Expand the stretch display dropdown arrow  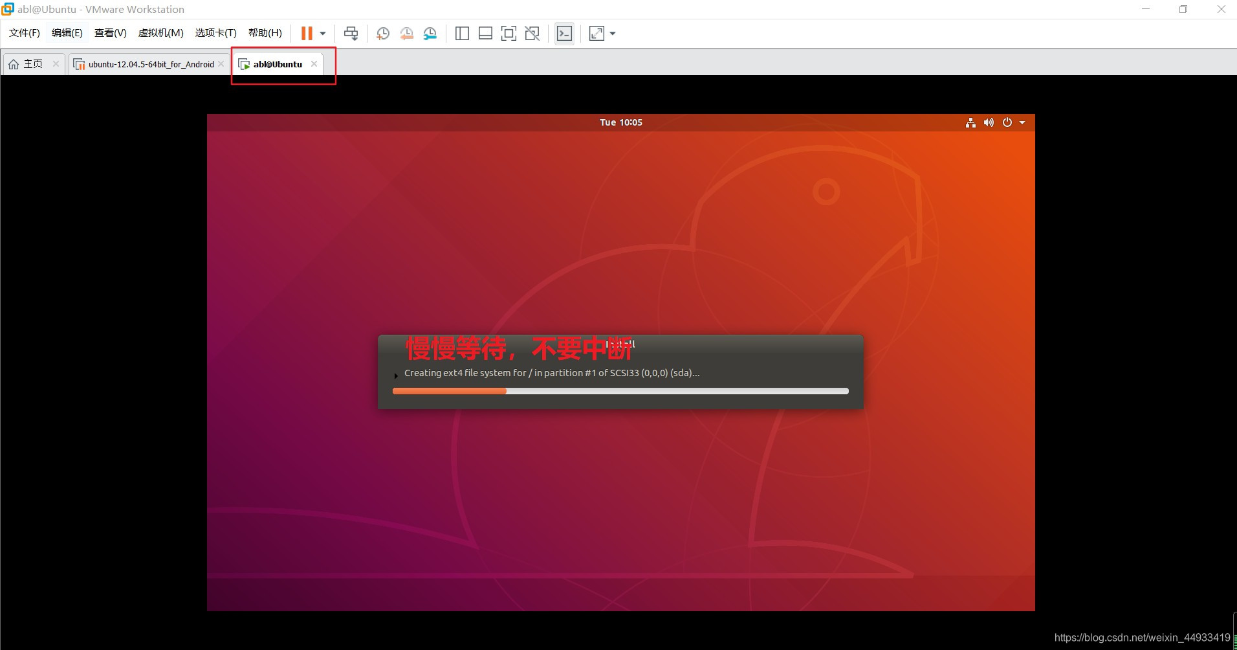613,34
